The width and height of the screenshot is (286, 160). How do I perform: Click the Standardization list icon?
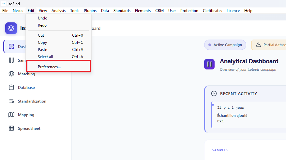pyautogui.click(x=11, y=101)
